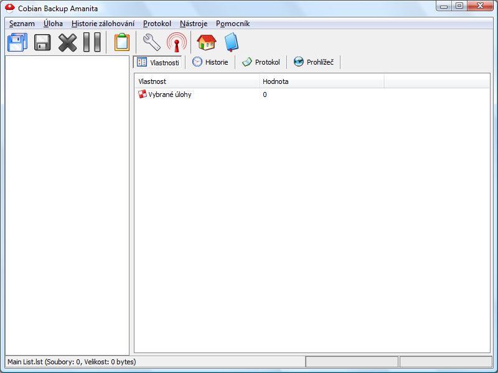Switch to the Vlastnosti tab

(x=158, y=62)
